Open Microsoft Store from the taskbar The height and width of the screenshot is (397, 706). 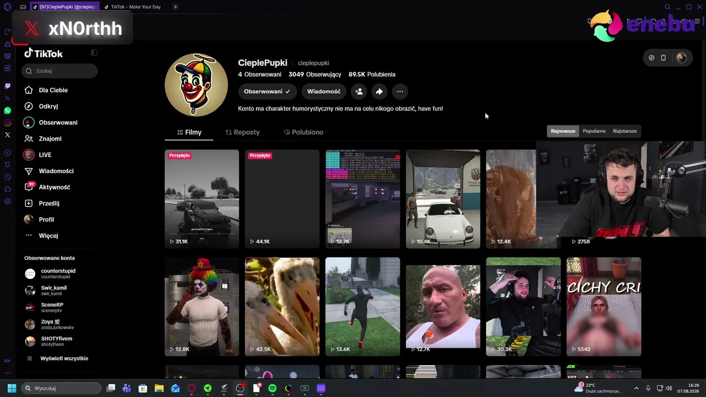click(x=143, y=388)
